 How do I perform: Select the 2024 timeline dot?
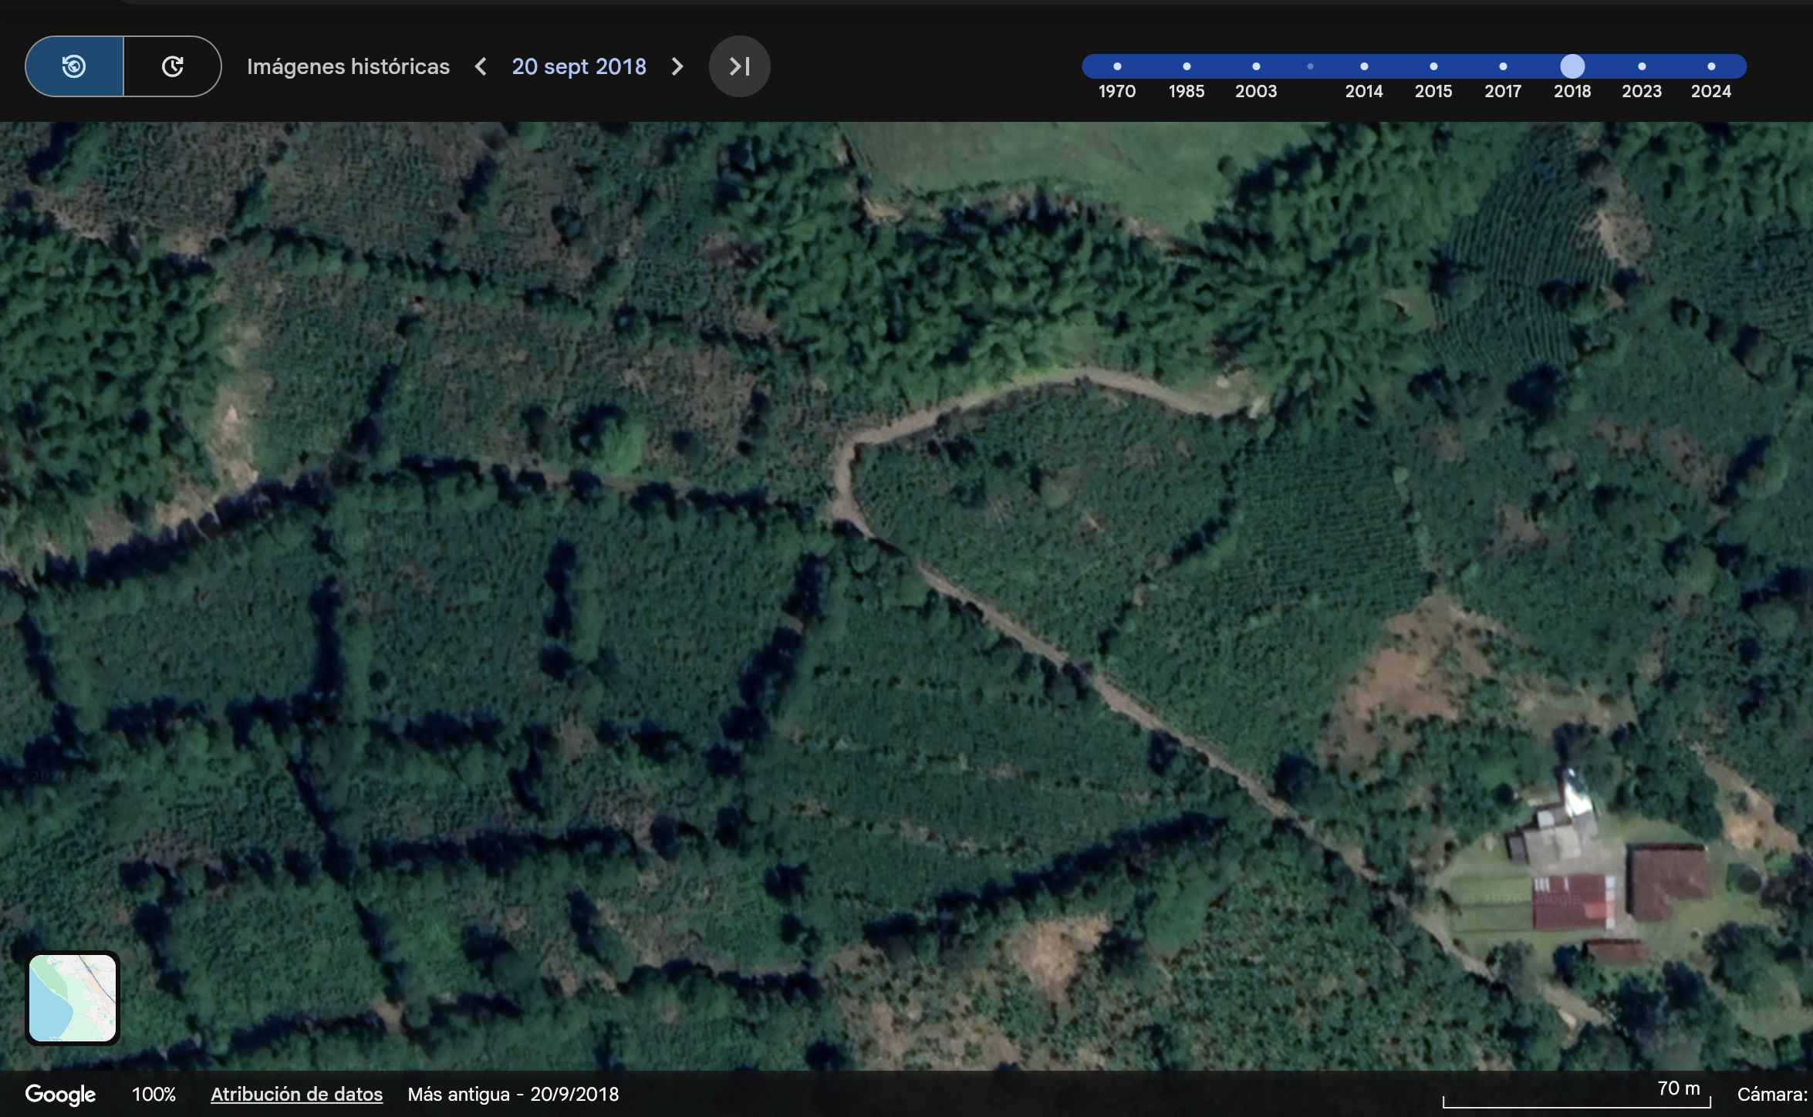[1711, 66]
